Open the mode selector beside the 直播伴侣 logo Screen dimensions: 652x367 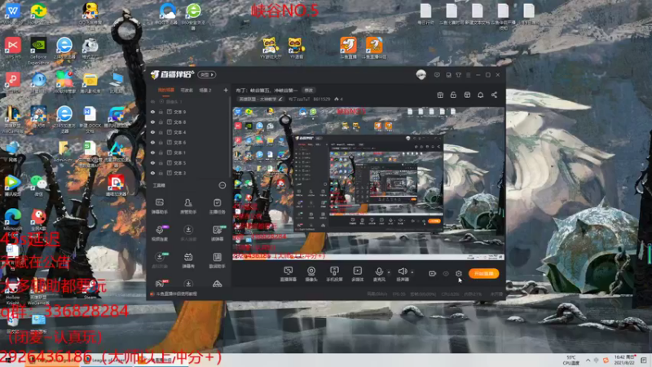pos(207,75)
